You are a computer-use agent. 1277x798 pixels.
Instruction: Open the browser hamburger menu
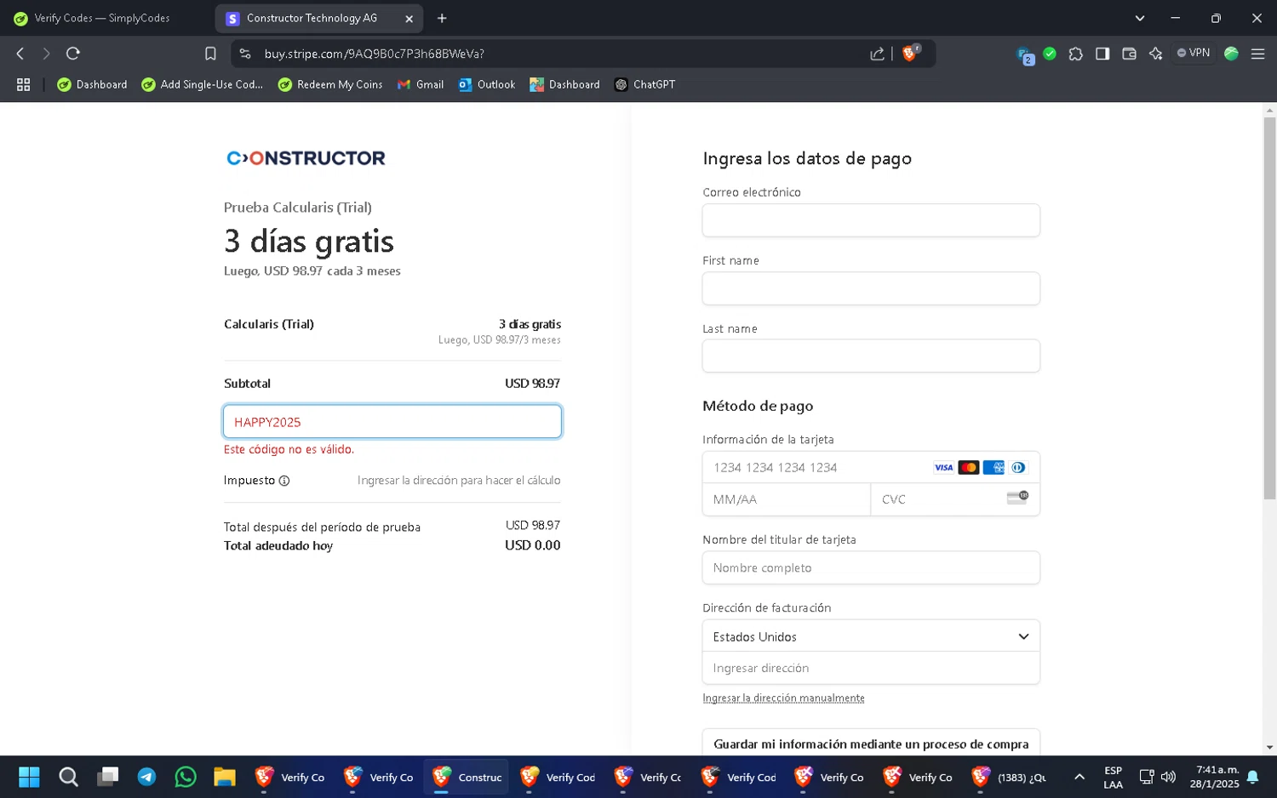1257,54
